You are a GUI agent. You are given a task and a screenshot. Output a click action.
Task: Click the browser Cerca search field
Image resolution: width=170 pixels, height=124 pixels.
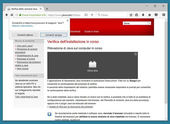pos(112,15)
